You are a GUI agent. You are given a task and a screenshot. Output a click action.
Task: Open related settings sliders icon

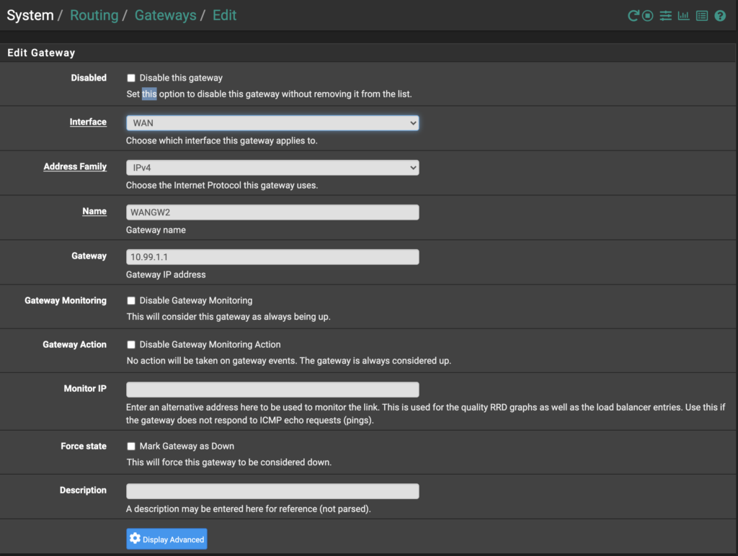pos(666,16)
